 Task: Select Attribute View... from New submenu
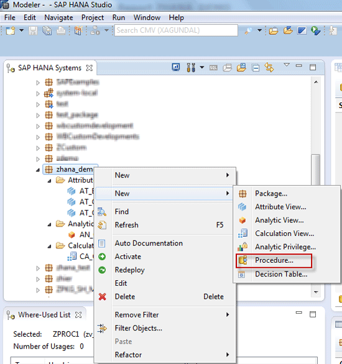(x=286, y=207)
